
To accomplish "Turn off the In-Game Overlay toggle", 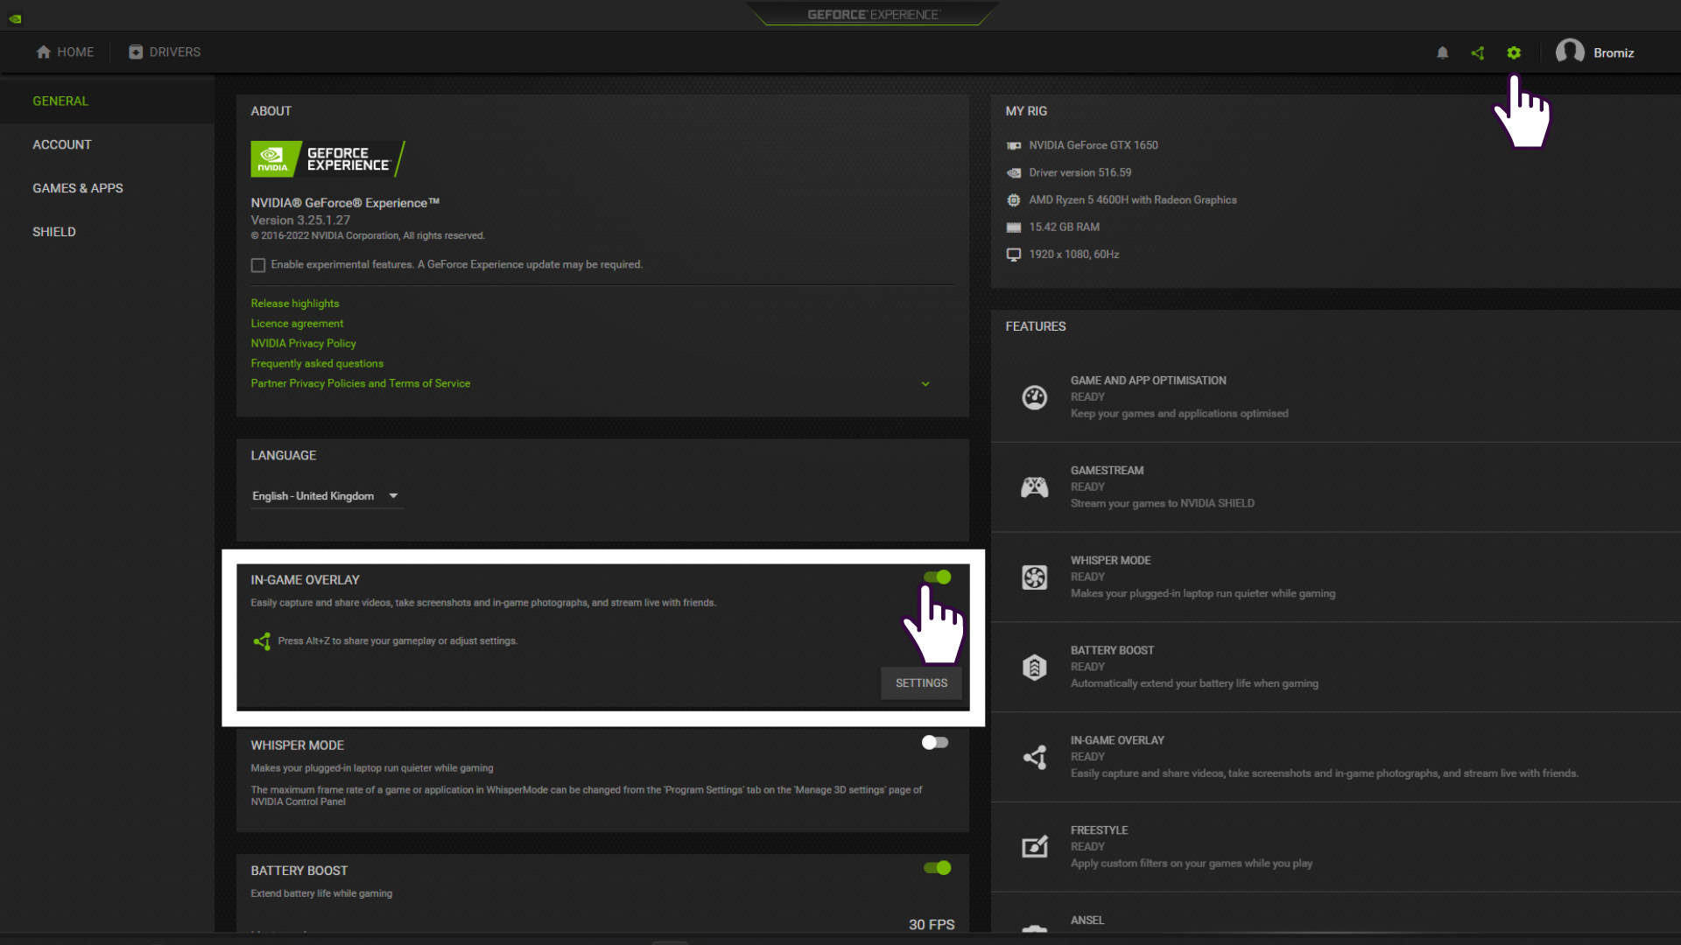I will (937, 577).
